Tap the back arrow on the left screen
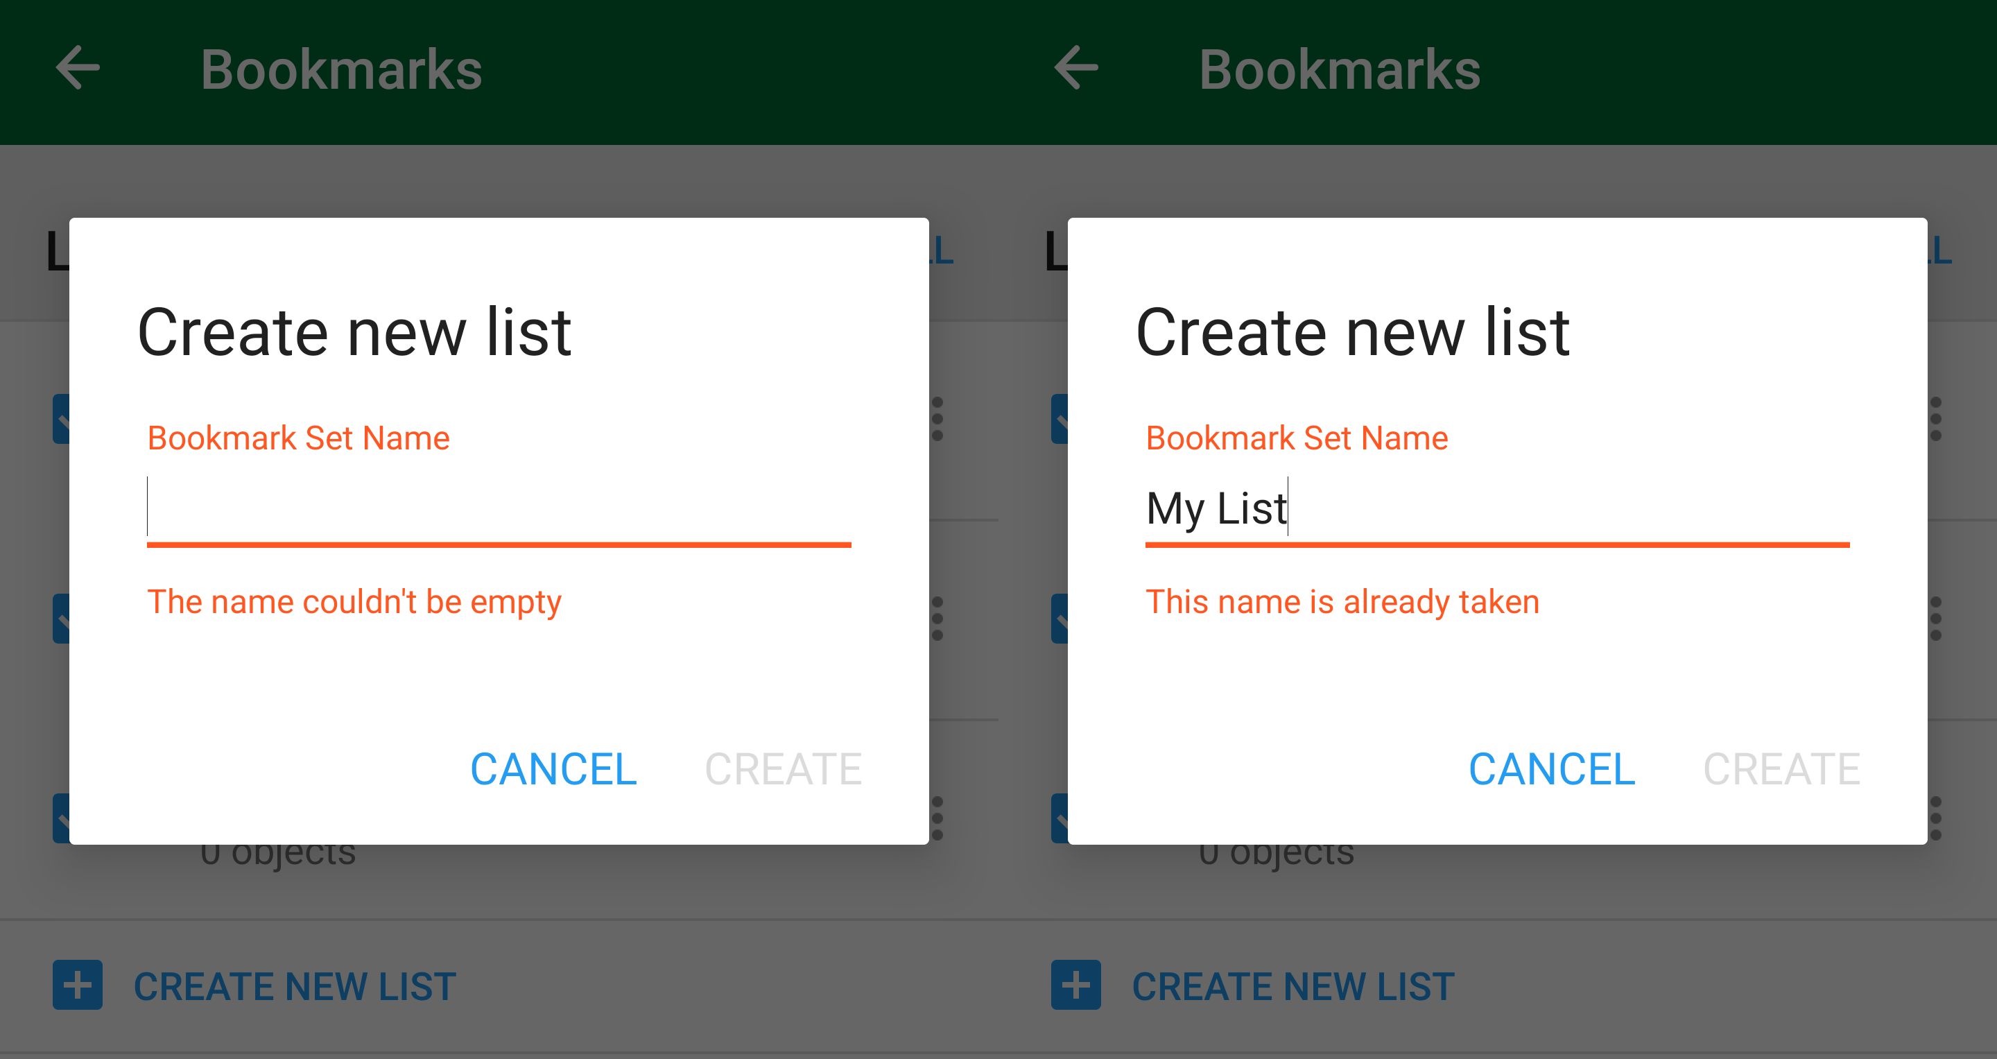 (x=78, y=69)
